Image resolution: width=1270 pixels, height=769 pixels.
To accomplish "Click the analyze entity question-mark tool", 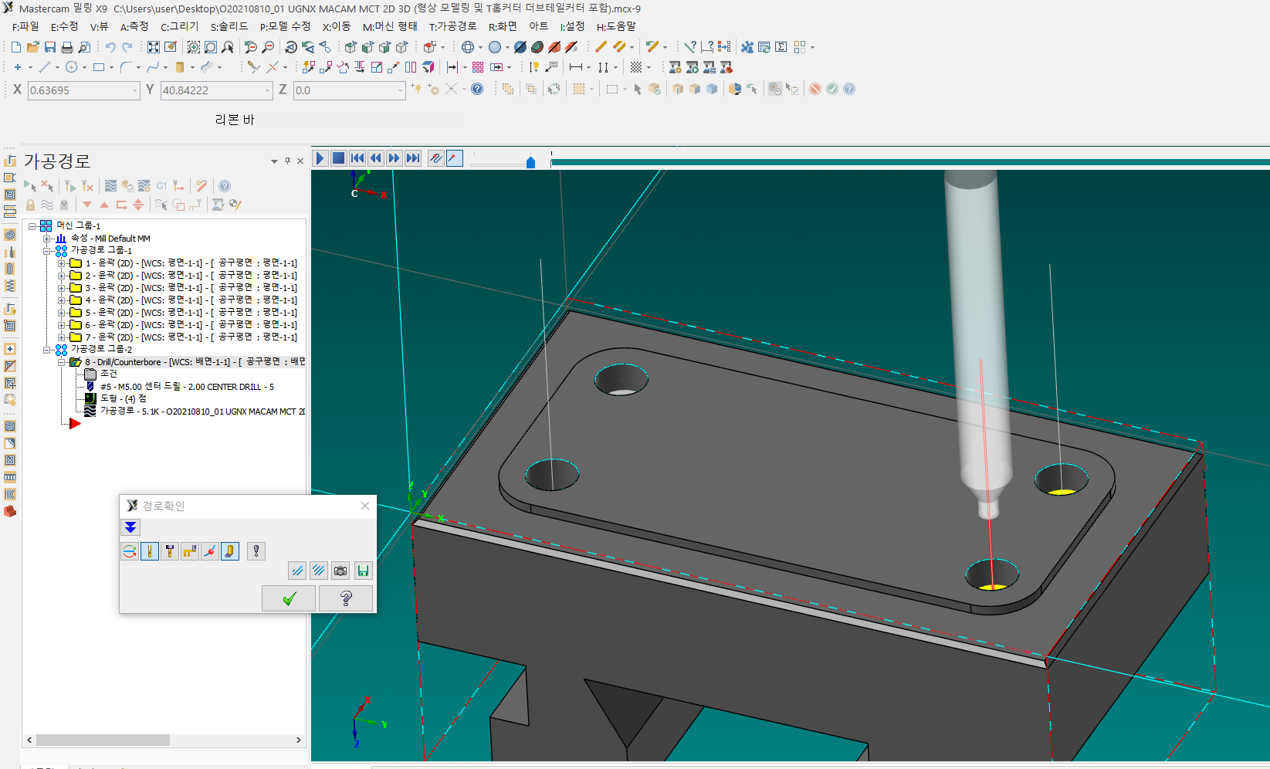I will [x=690, y=47].
